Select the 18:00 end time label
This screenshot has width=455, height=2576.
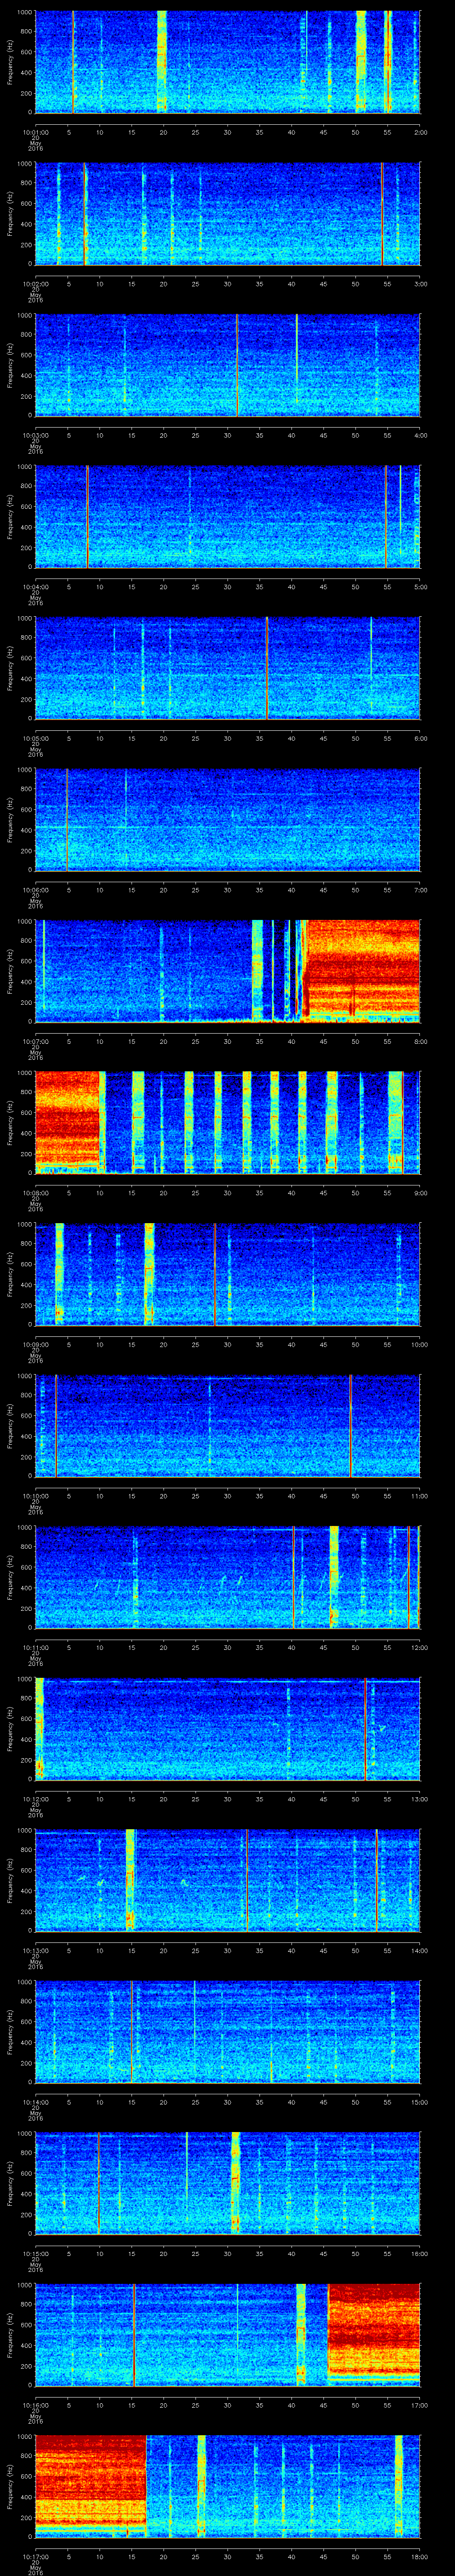(x=419, y=2556)
